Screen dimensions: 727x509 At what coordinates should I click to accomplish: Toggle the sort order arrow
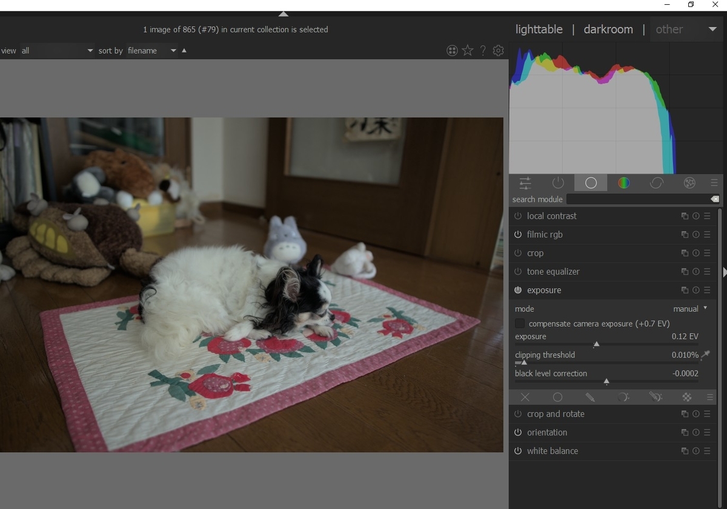pos(184,51)
